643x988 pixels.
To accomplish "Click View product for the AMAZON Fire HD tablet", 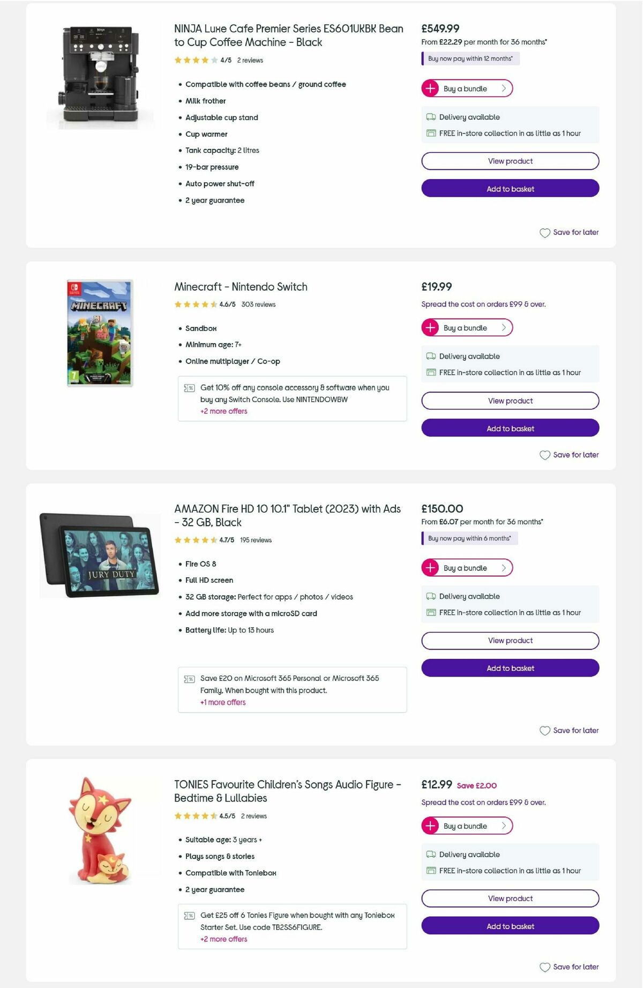I will [510, 640].
